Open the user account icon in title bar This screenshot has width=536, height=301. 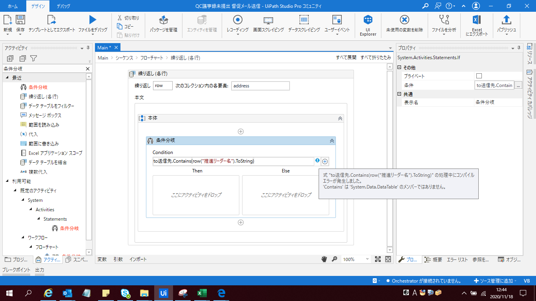tap(476, 6)
